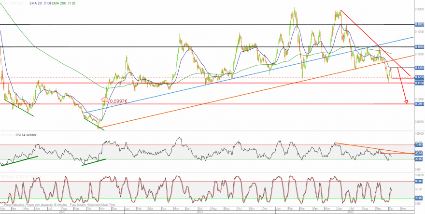Click the 2021 year label on time axis

click(200, 212)
